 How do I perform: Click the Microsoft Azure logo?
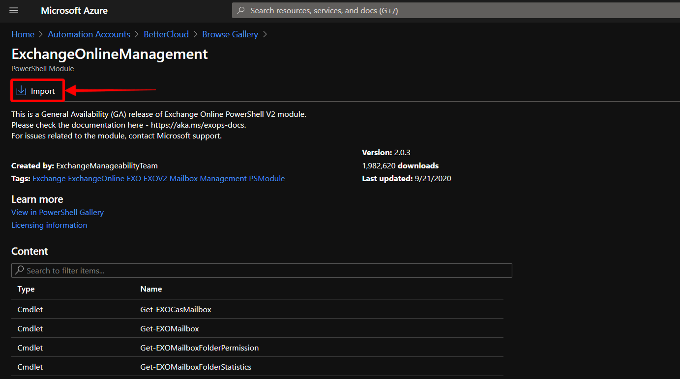pyautogui.click(x=74, y=10)
